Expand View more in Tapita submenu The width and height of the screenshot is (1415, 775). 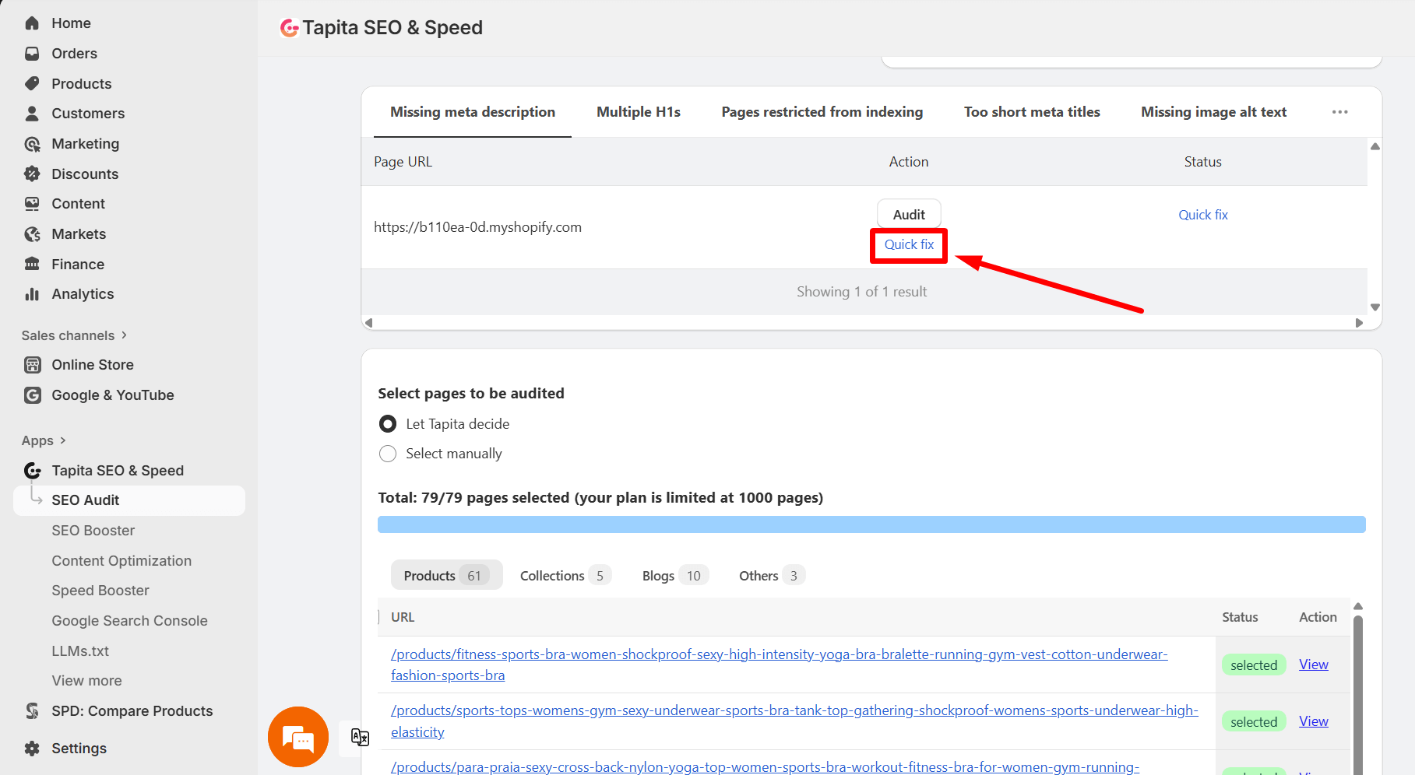pyautogui.click(x=86, y=681)
